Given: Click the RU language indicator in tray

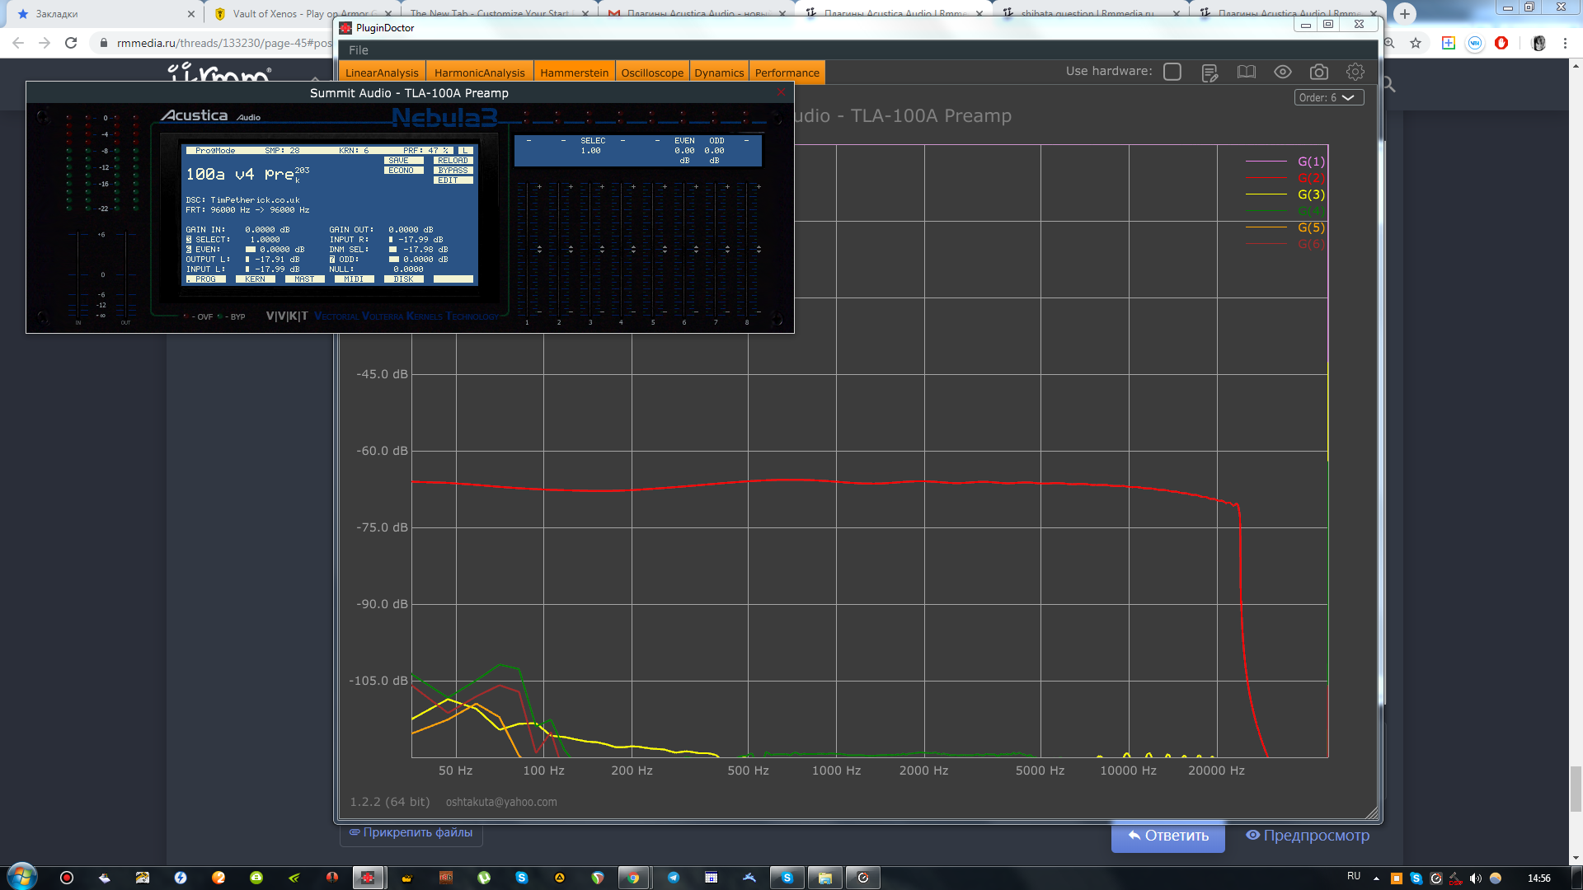Looking at the screenshot, I should tap(1354, 876).
